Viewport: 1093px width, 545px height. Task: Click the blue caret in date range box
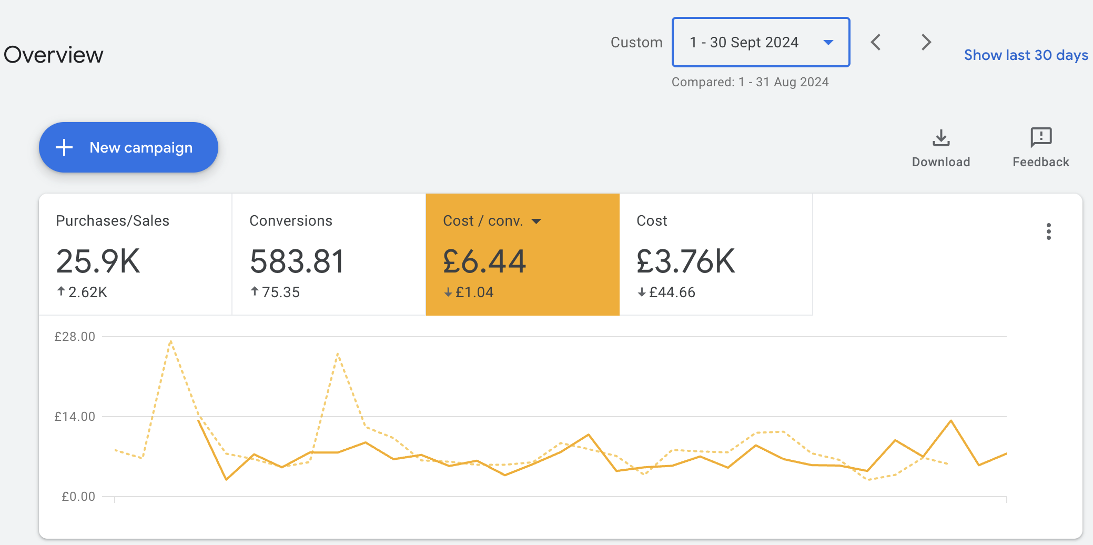pyautogui.click(x=828, y=43)
